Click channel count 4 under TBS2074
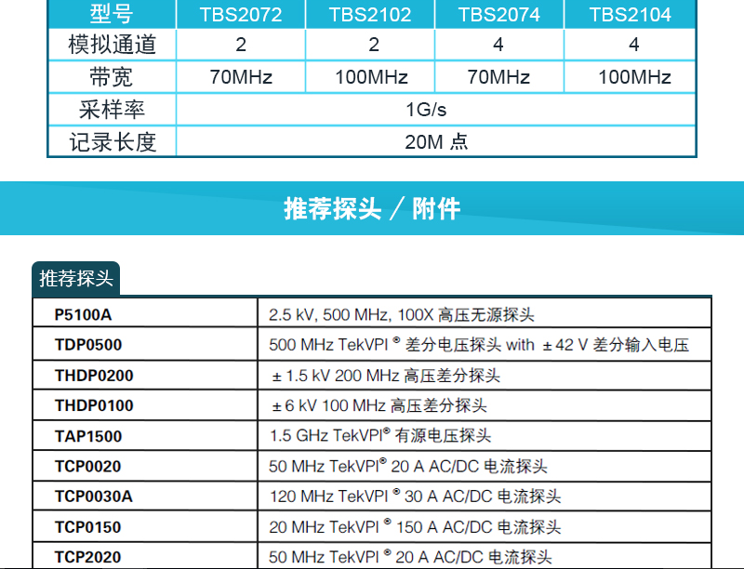Viewport: 744px width, 569px height. pyautogui.click(x=498, y=45)
